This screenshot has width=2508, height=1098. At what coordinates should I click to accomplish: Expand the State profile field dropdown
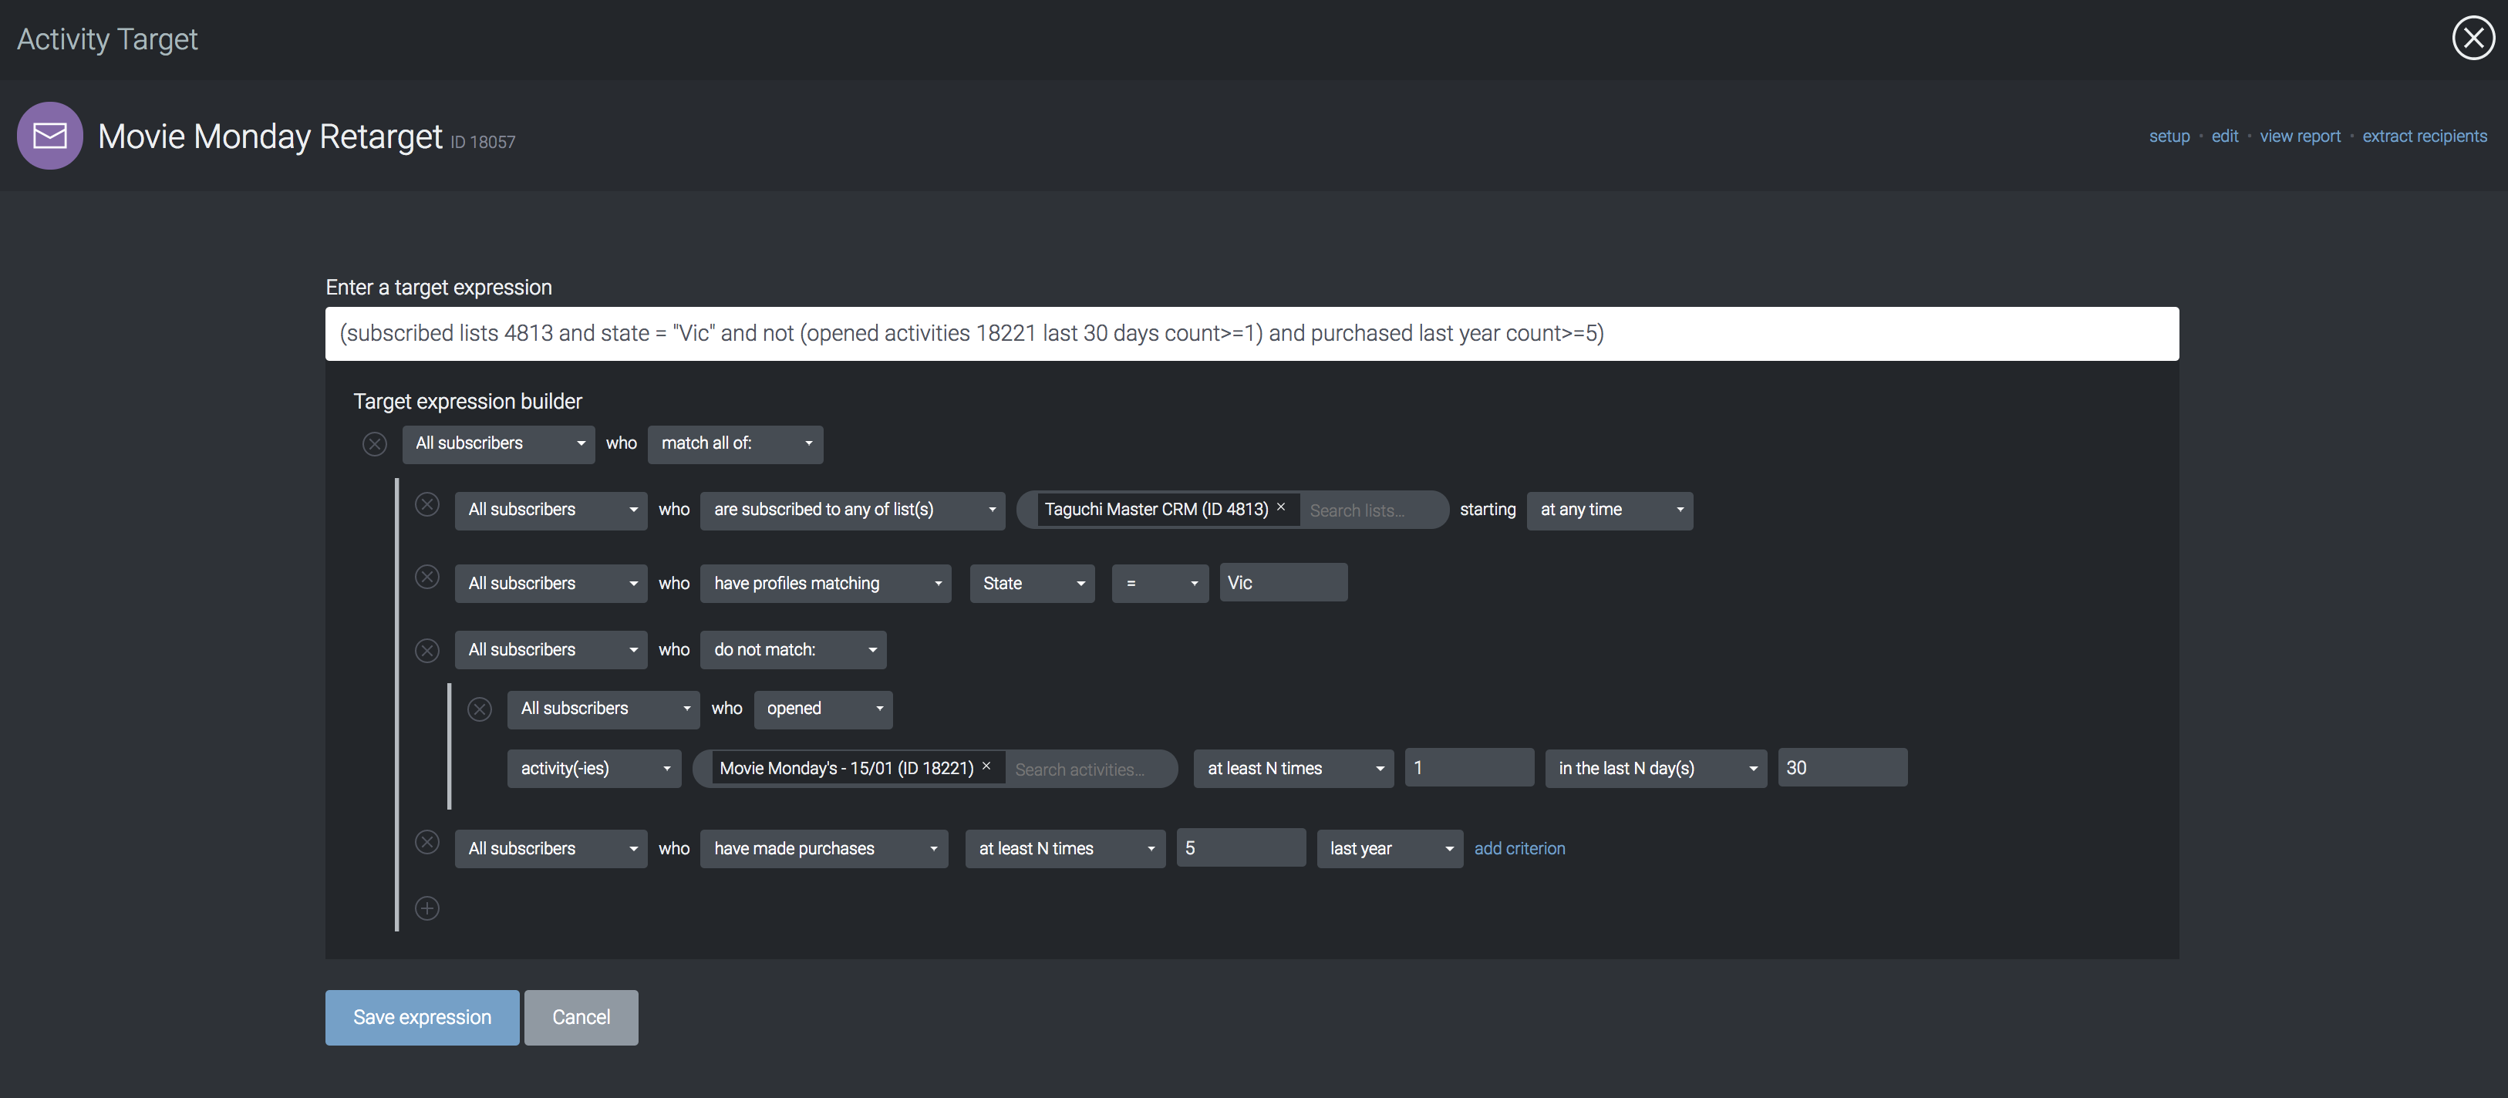[x=1032, y=583]
